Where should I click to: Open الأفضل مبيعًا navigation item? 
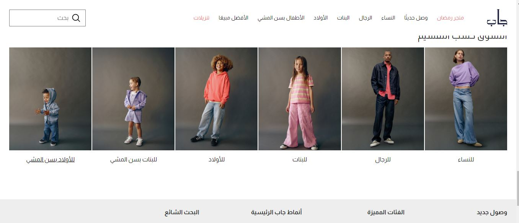(x=233, y=18)
